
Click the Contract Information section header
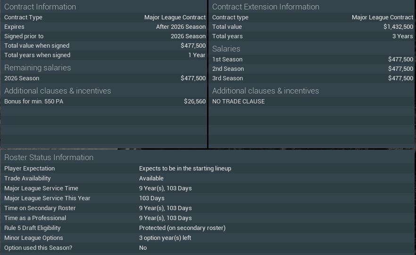tap(40, 7)
